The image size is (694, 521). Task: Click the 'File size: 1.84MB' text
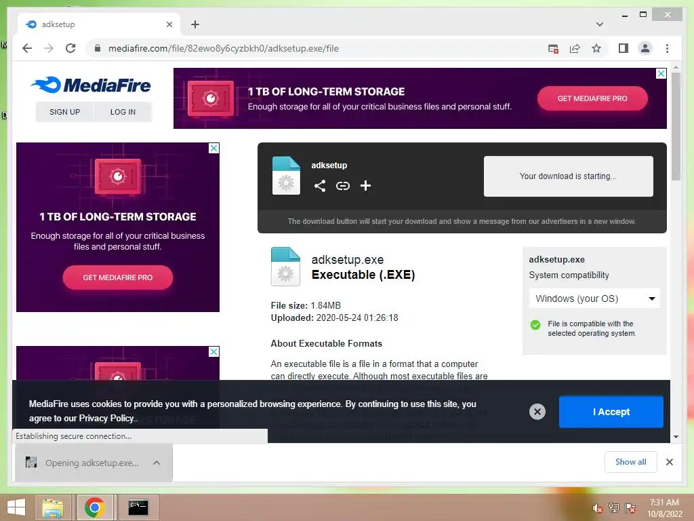[306, 305]
